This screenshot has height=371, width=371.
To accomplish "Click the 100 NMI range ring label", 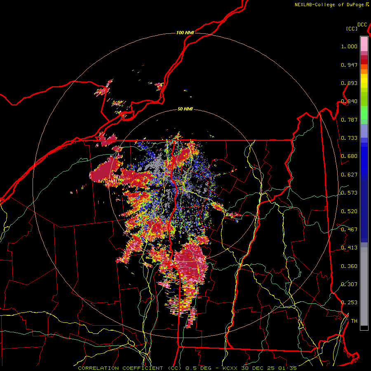I will pyautogui.click(x=185, y=33).
